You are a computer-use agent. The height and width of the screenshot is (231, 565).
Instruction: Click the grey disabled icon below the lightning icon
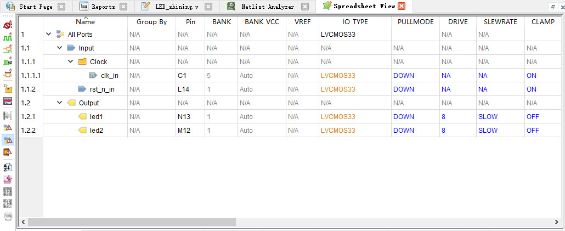tap(8, 191)
